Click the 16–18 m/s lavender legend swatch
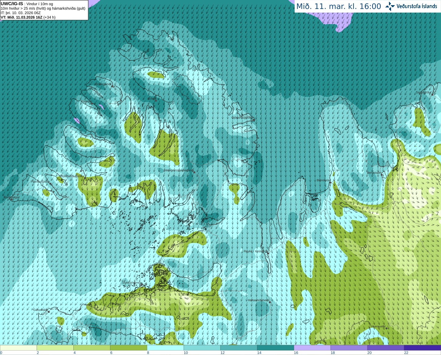This screenshot has height=355, width=441. tap(312, 348)
